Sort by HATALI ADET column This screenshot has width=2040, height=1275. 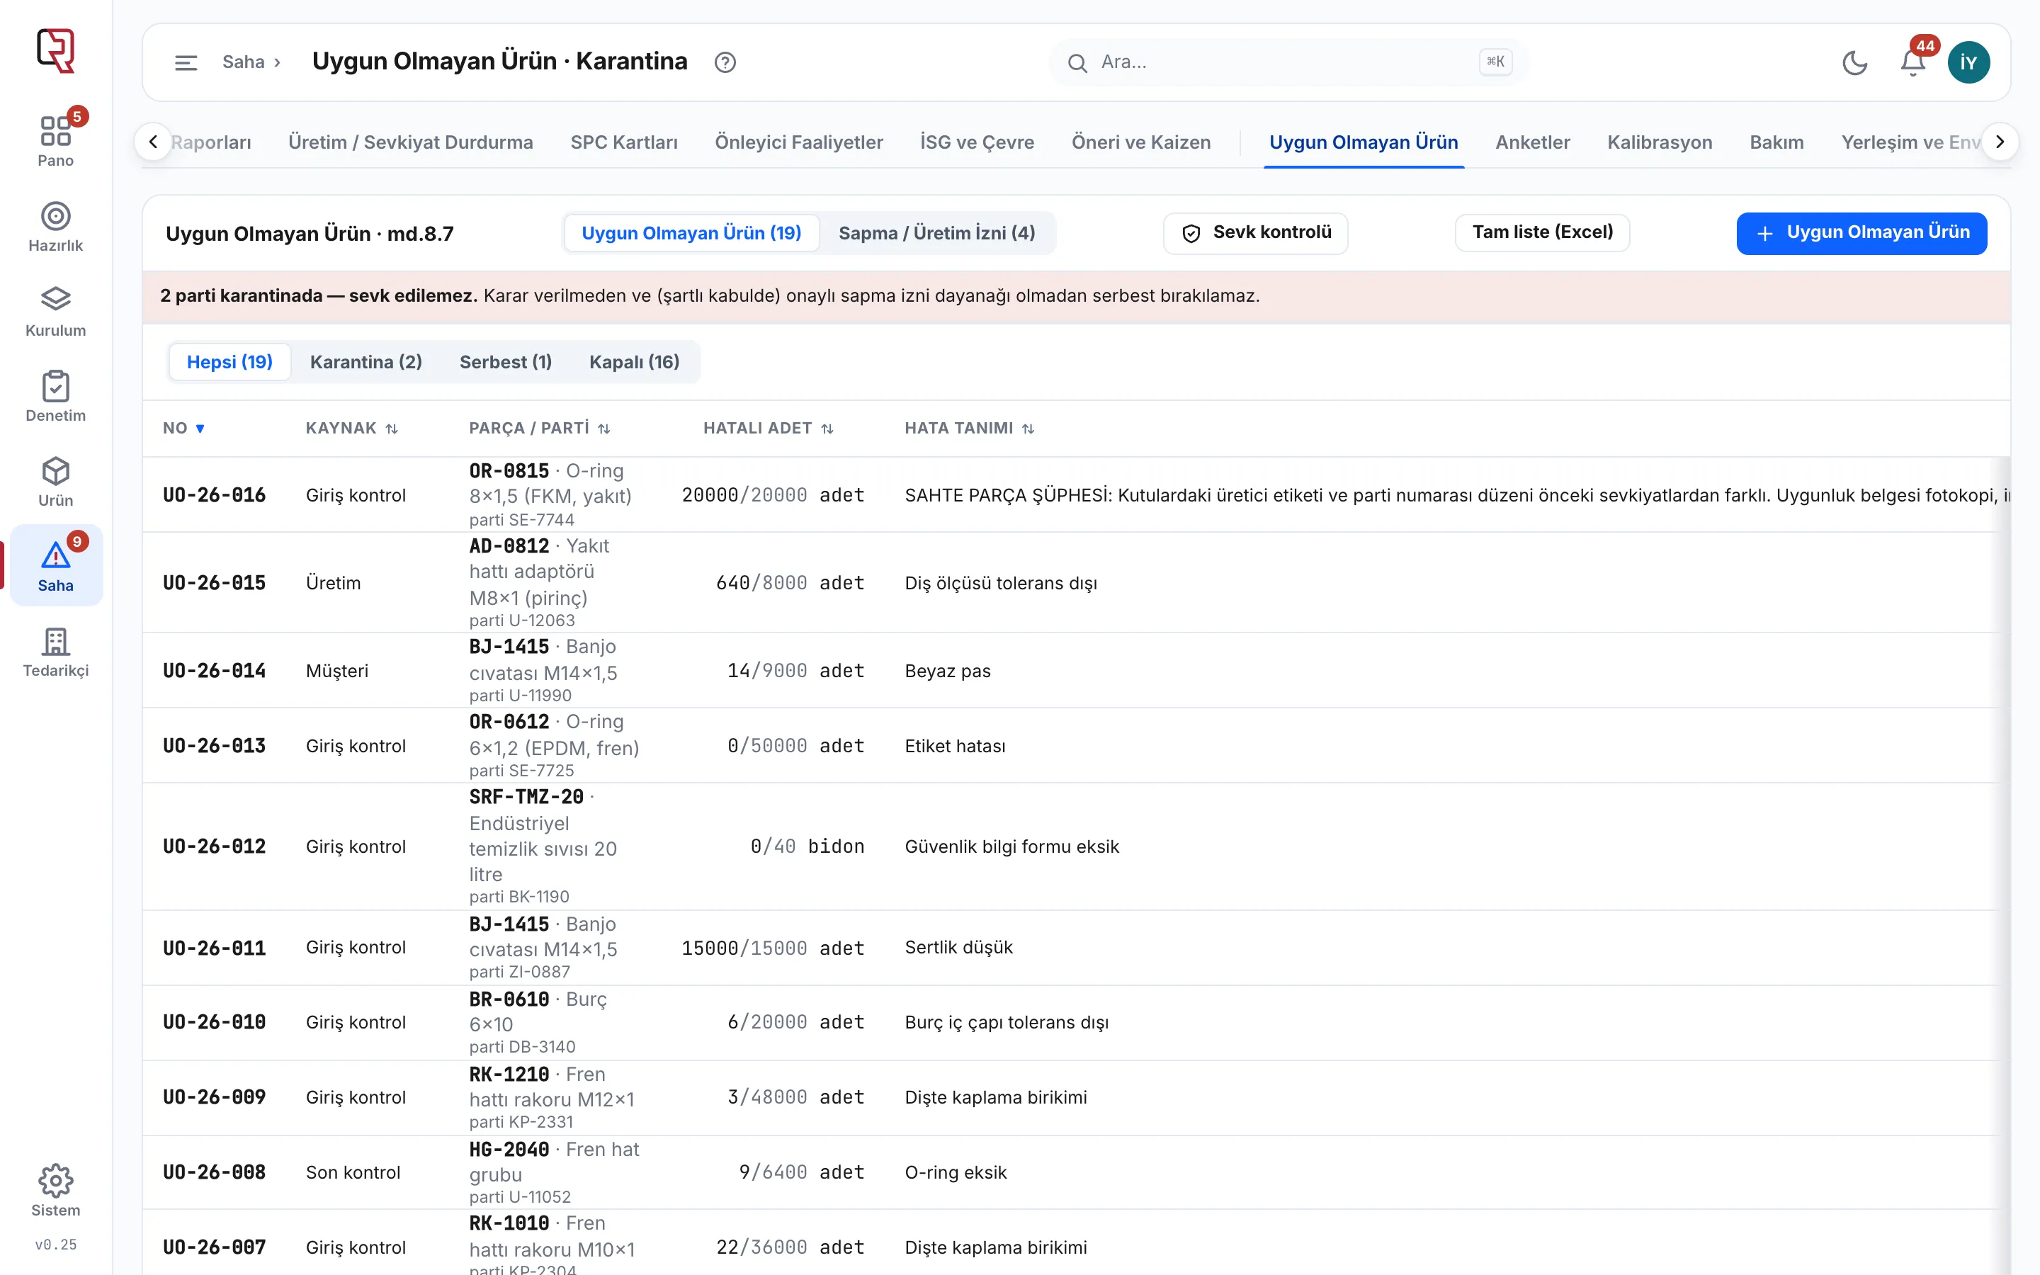tap(768, 429)
